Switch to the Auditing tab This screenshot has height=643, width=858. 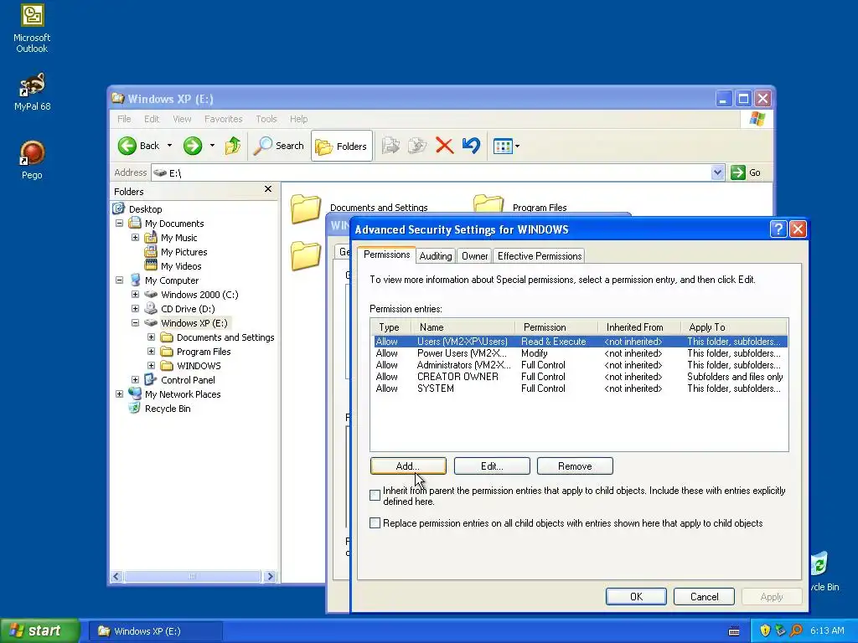click(436, 256)
